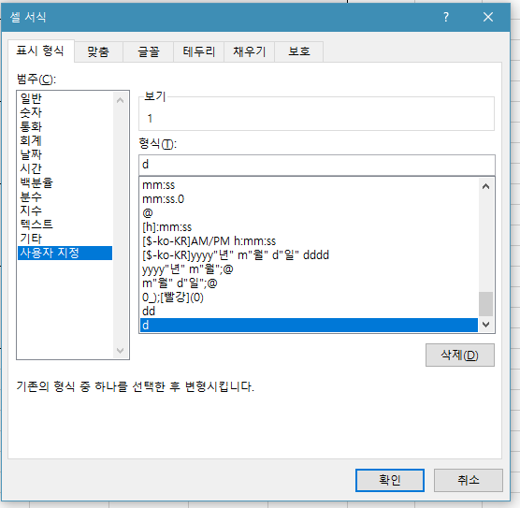This screenshot has width=520, height=508.
Task: Click the format list scroll up arrow
Action: (485, 186)
